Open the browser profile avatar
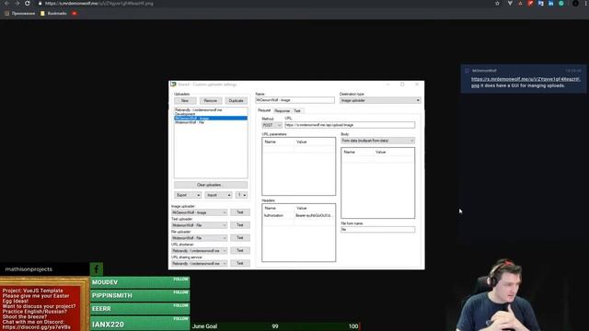This screenshot has width=589, height=331. pos(575,4)
